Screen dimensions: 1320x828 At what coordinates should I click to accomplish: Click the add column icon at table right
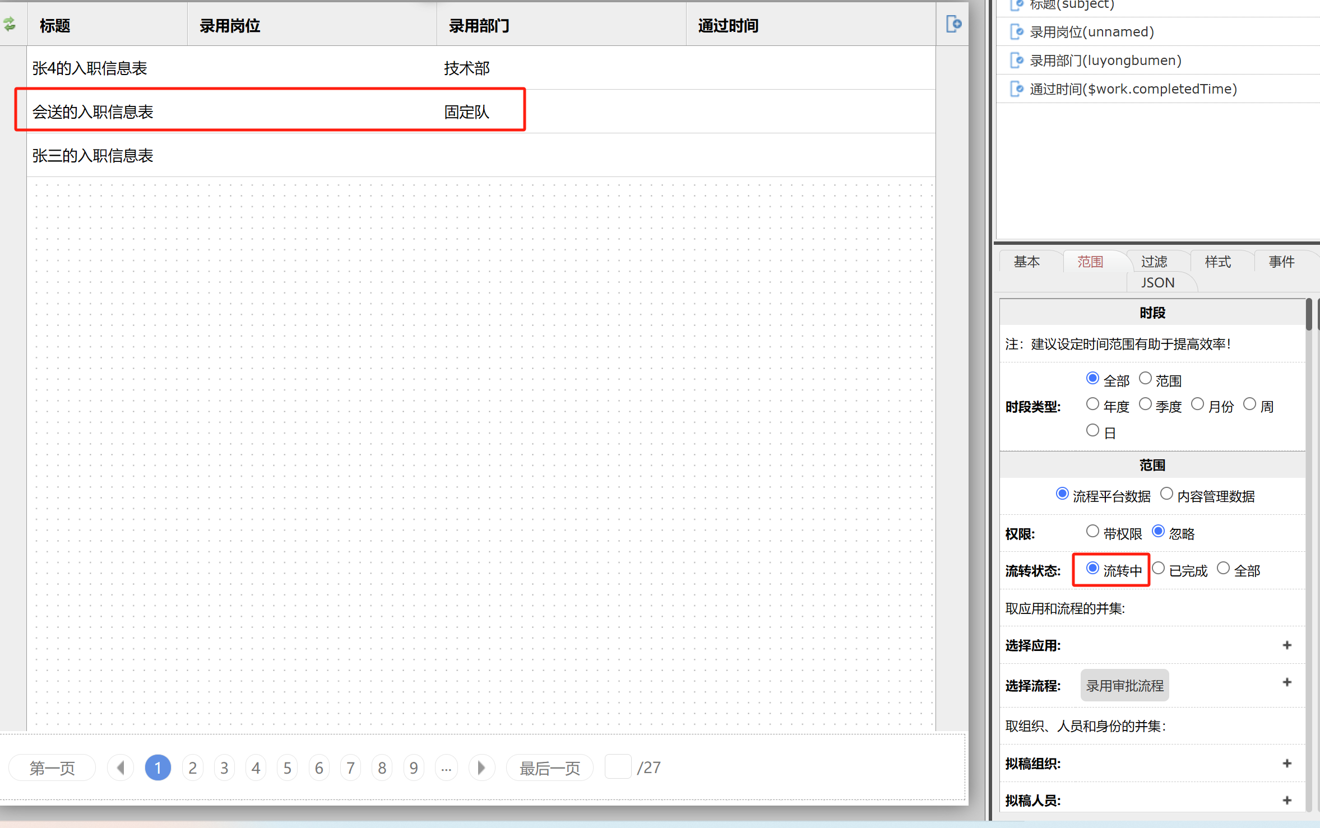point(953,24)
